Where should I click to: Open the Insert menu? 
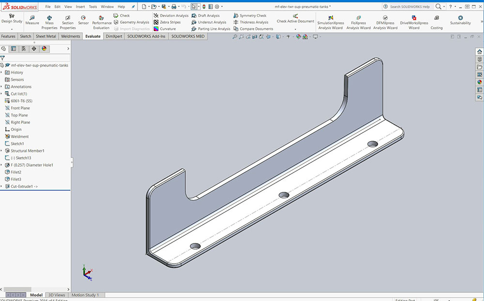80,7
